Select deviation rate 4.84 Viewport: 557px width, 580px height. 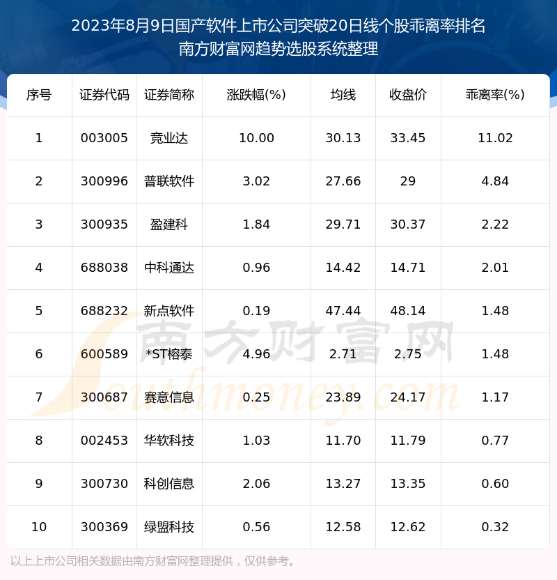tap(495, 181)
